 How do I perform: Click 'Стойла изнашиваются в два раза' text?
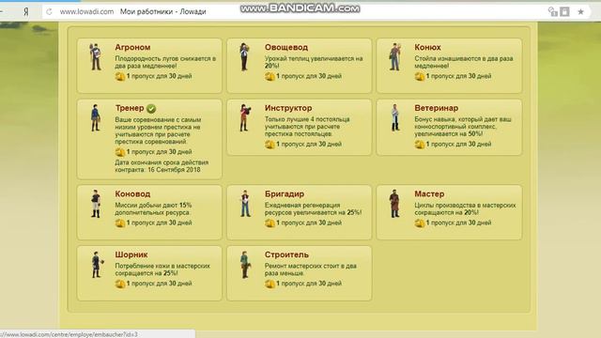tap(463, 62)
